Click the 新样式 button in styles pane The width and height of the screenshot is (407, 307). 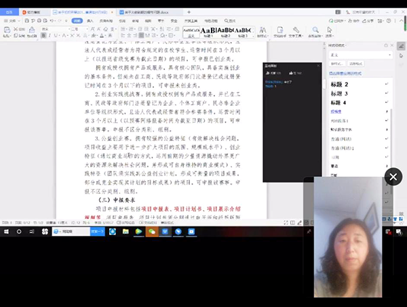point(336,63)
